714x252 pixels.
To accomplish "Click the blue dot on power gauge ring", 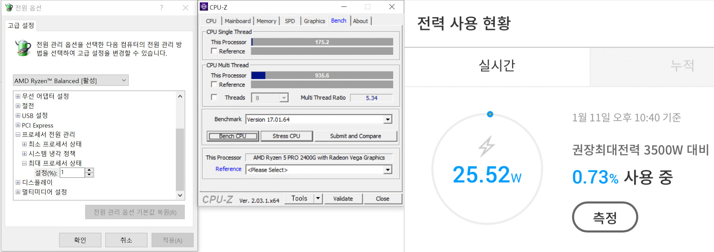I will tap(490, 114).
